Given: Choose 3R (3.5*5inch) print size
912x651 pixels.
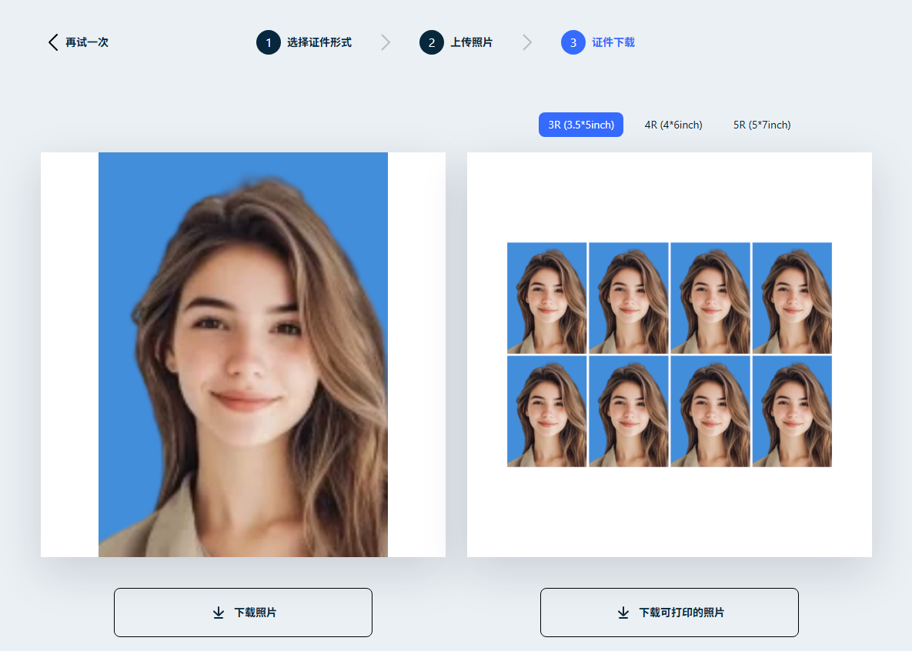Looking at the screenshot, I should pos(581,125).
